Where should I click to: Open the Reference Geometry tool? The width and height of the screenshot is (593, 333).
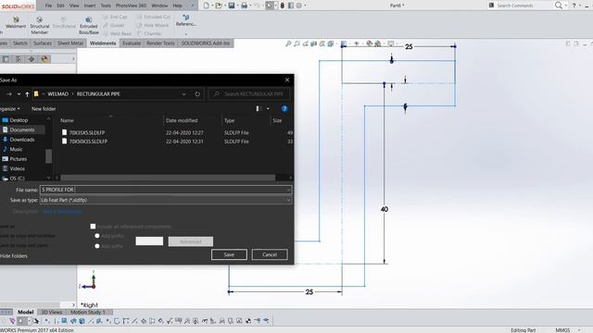185,20
